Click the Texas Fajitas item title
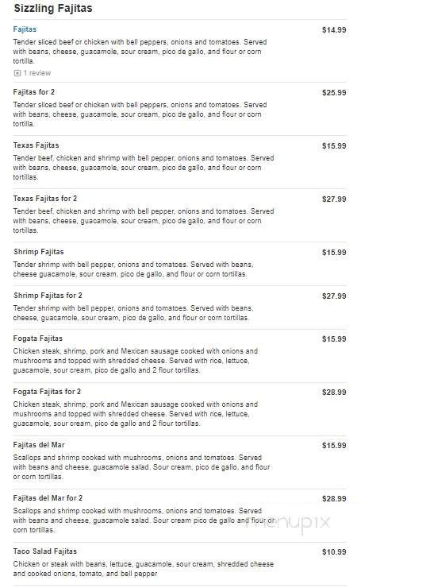 point(36,145)
